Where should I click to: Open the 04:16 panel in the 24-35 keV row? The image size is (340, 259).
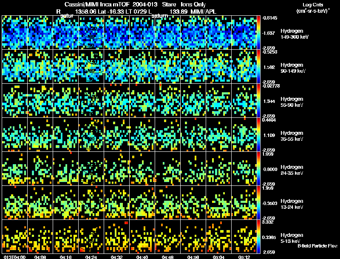[65, 168]
